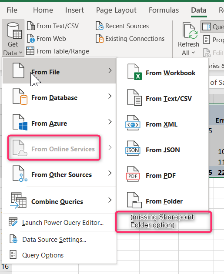The height and width of the screenshot is (274, 224).
Task: Click Launch Power Query Editor text
Action: tap(63, 223)
